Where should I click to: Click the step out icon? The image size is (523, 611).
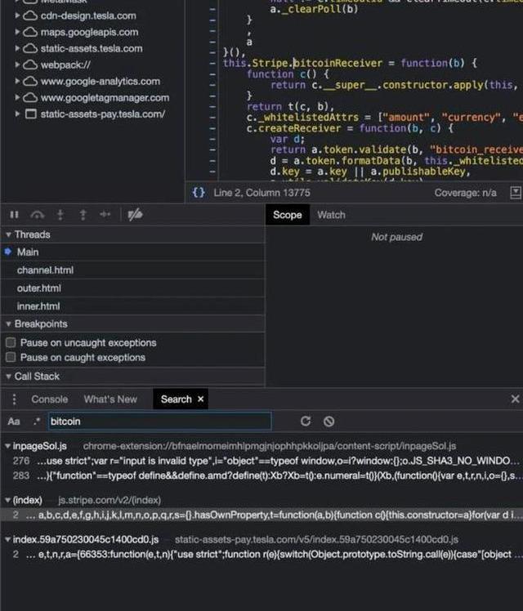(x=83, y=215)
